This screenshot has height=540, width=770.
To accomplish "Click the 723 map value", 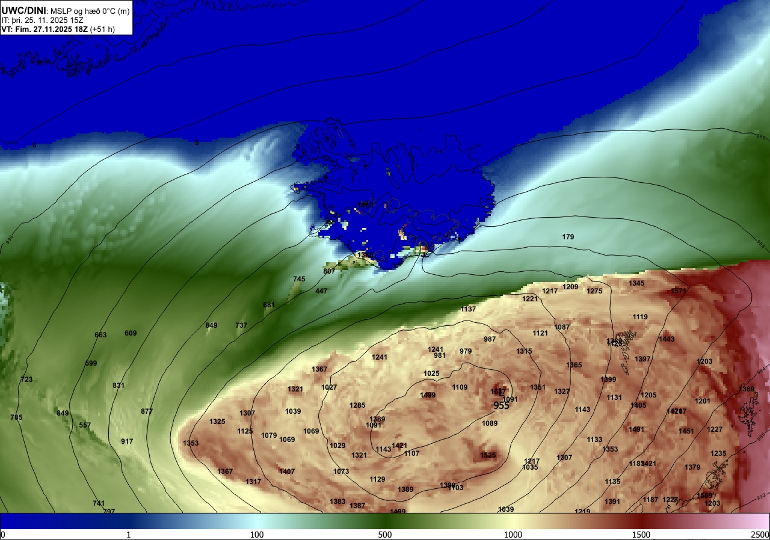I will [26, 379].
